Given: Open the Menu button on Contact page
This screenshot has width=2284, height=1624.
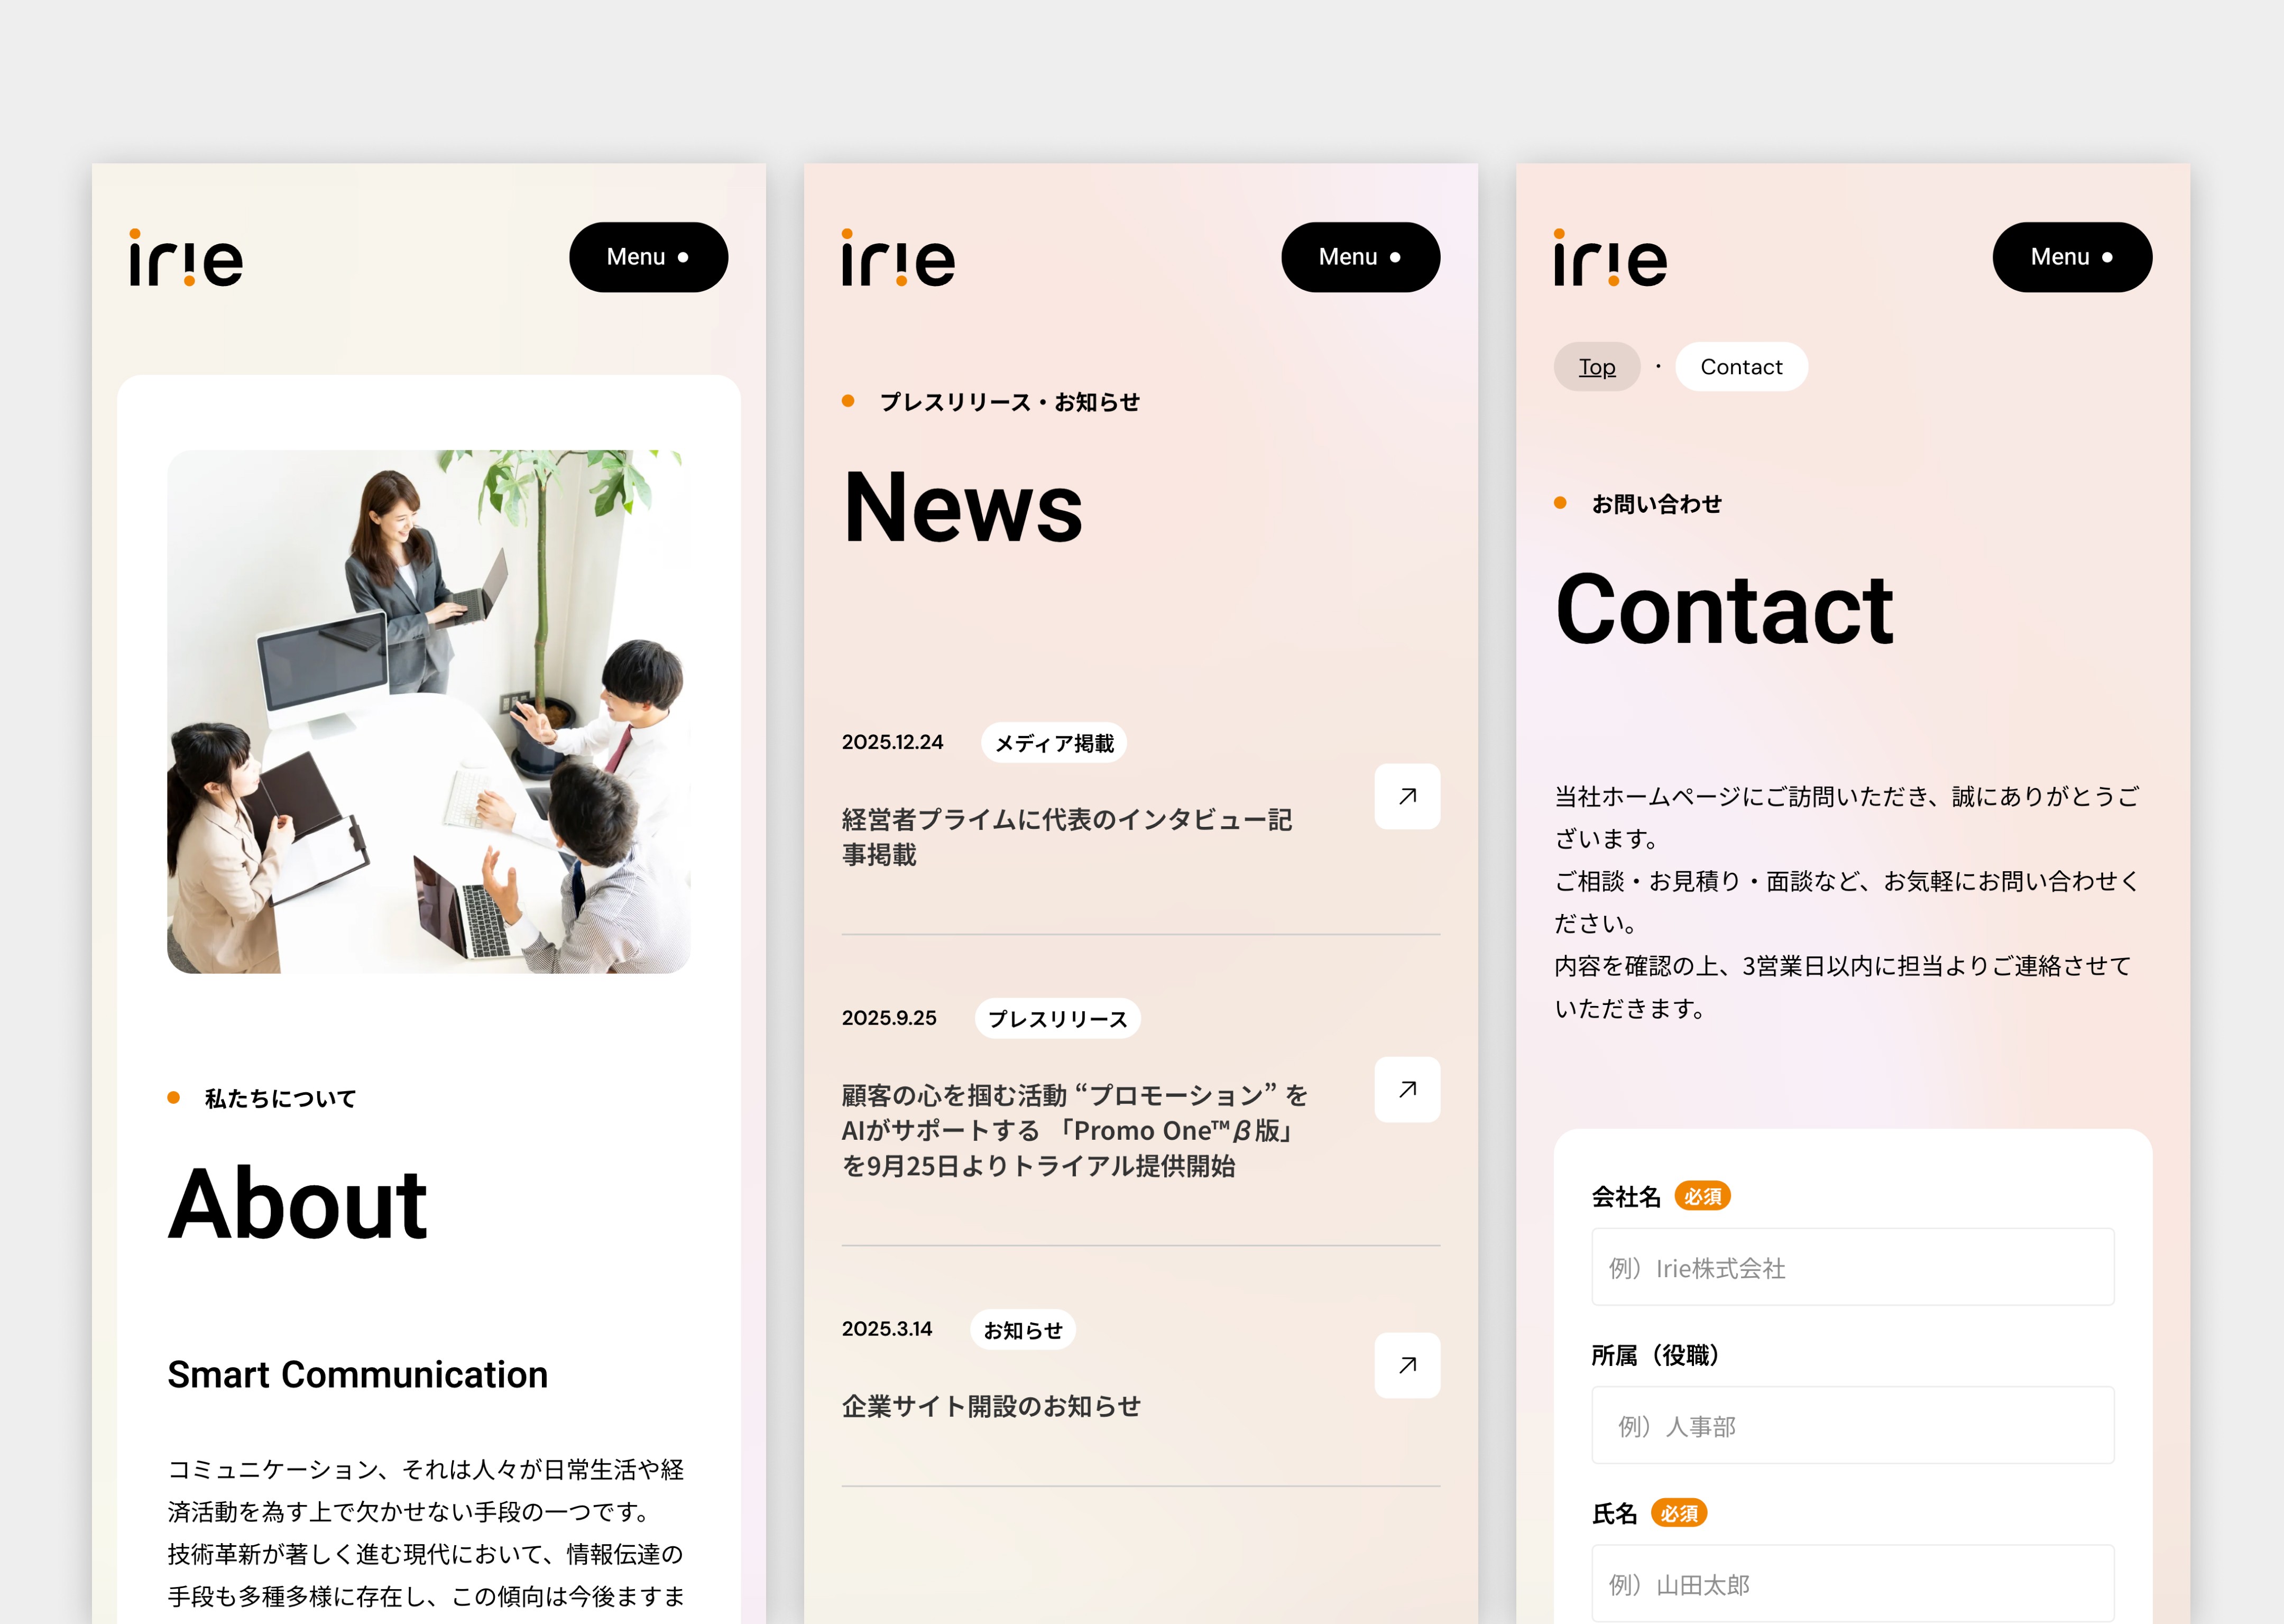Looking at the screenshot, I should coord(2072,257).
